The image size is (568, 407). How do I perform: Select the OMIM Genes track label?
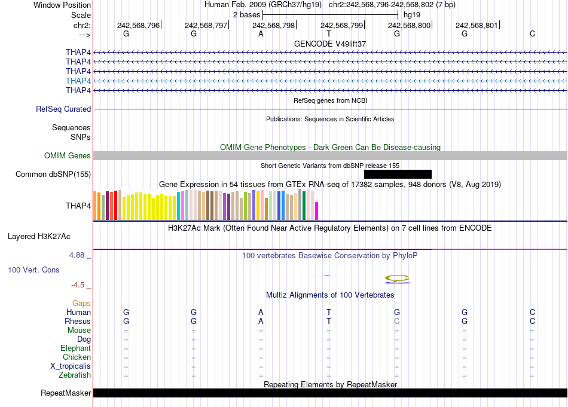68,155
